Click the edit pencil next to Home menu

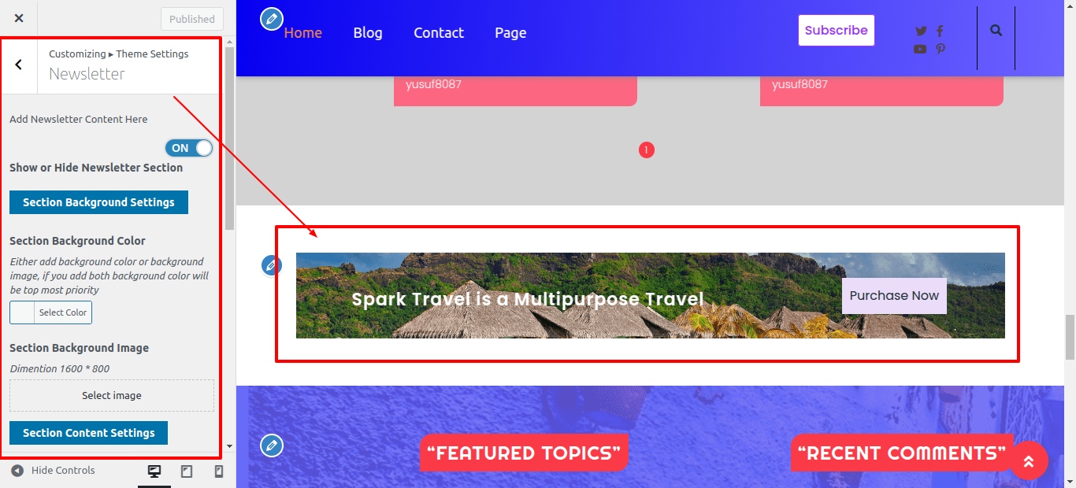272,19
